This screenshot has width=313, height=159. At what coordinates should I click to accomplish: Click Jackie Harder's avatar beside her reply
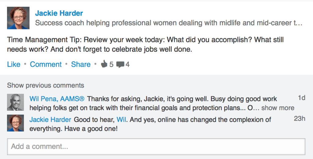pyautogui.click(x=15, y=123)
